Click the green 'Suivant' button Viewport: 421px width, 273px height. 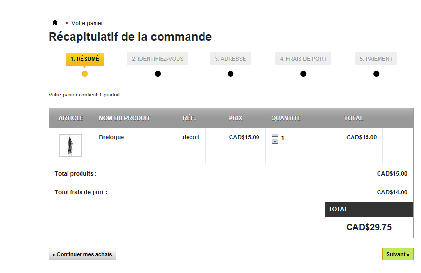point(398,254)
